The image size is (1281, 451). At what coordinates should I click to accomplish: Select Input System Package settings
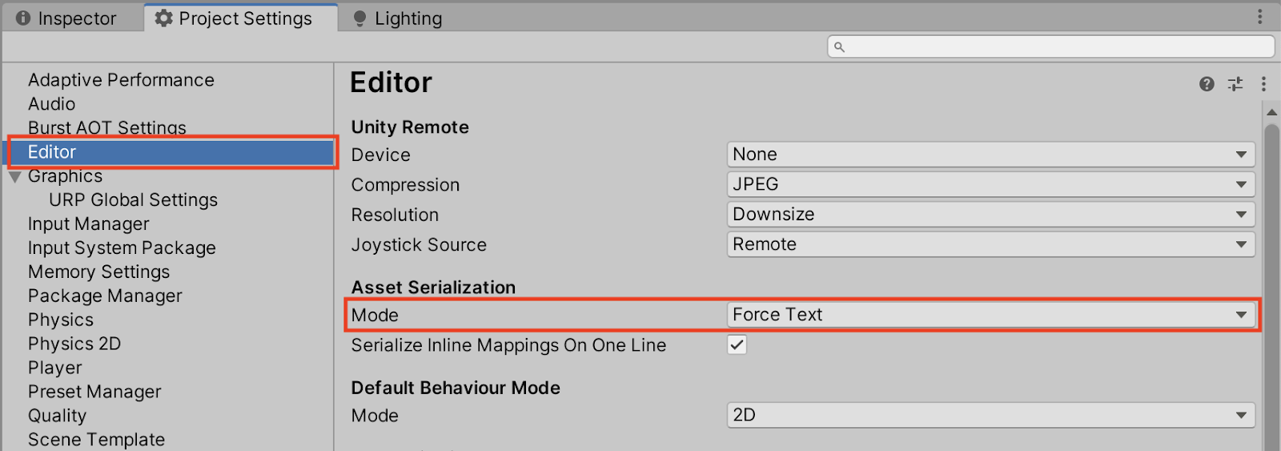pos(122,248)
